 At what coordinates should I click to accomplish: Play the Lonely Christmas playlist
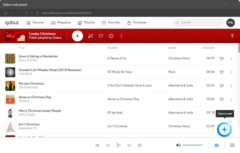(77, 36)
